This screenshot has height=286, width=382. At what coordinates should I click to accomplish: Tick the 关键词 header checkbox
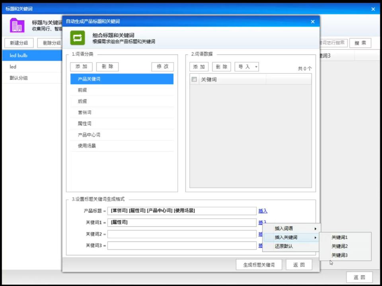click(x=194, y=79)
